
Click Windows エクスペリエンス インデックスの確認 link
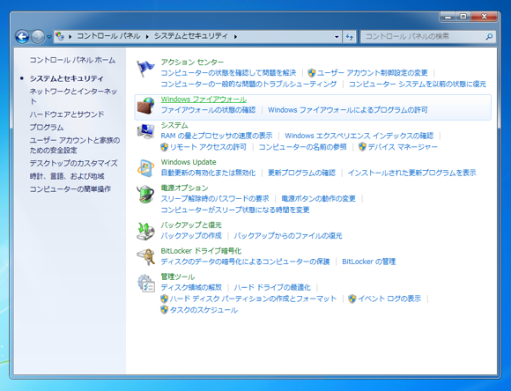[359, 136]
